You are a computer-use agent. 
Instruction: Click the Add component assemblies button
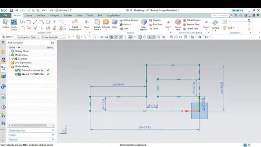coord(228,28)
